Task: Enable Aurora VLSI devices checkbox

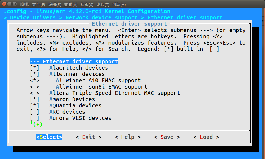Action: pos(34,118)
